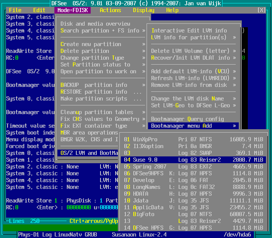The width and height of the screenshot is (272, 238).
Task: Select partition 05 Spring 2007 EXT2
Action: (193, 167)
